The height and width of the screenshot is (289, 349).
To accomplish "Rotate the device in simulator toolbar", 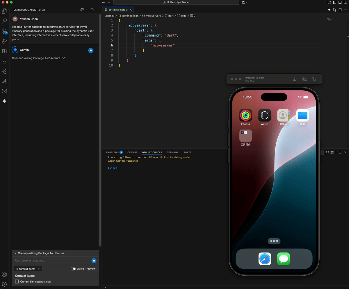I will click(x=314, y=79).
